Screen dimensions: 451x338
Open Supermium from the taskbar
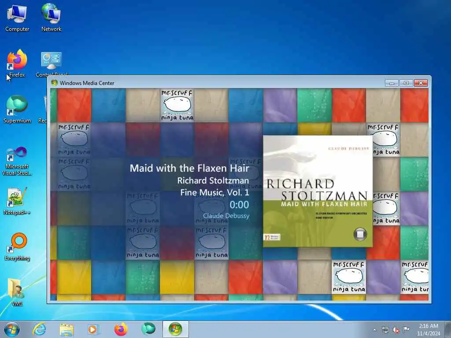pyautogui.click(x=148, y=329)
